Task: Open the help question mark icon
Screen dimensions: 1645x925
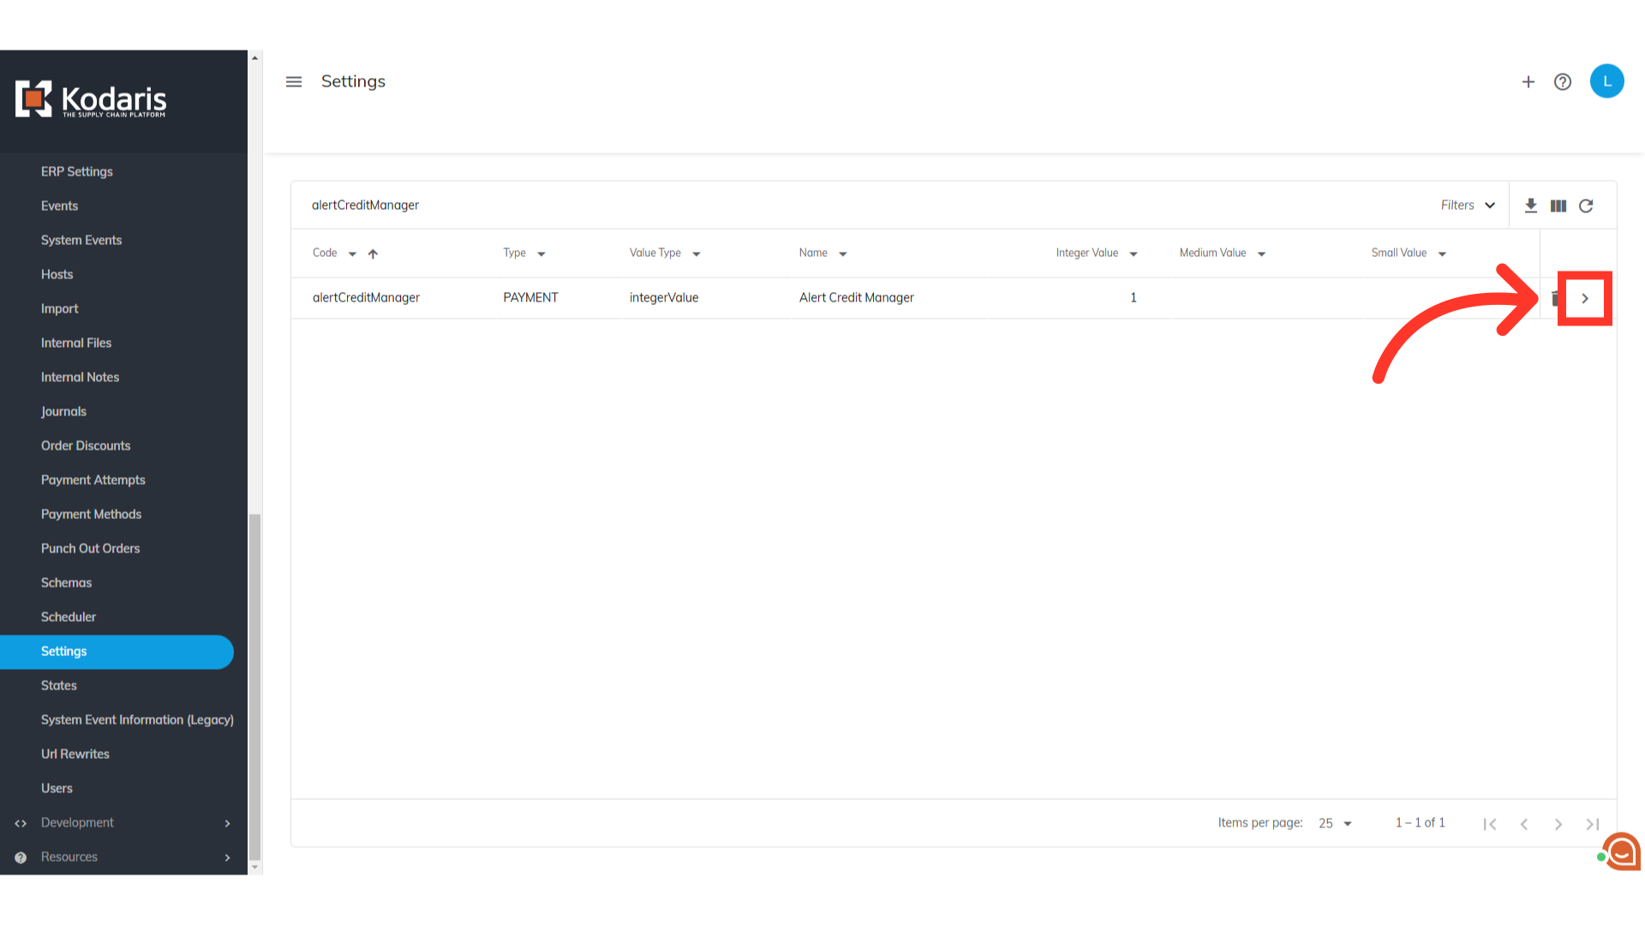Action: point(1563,82)
